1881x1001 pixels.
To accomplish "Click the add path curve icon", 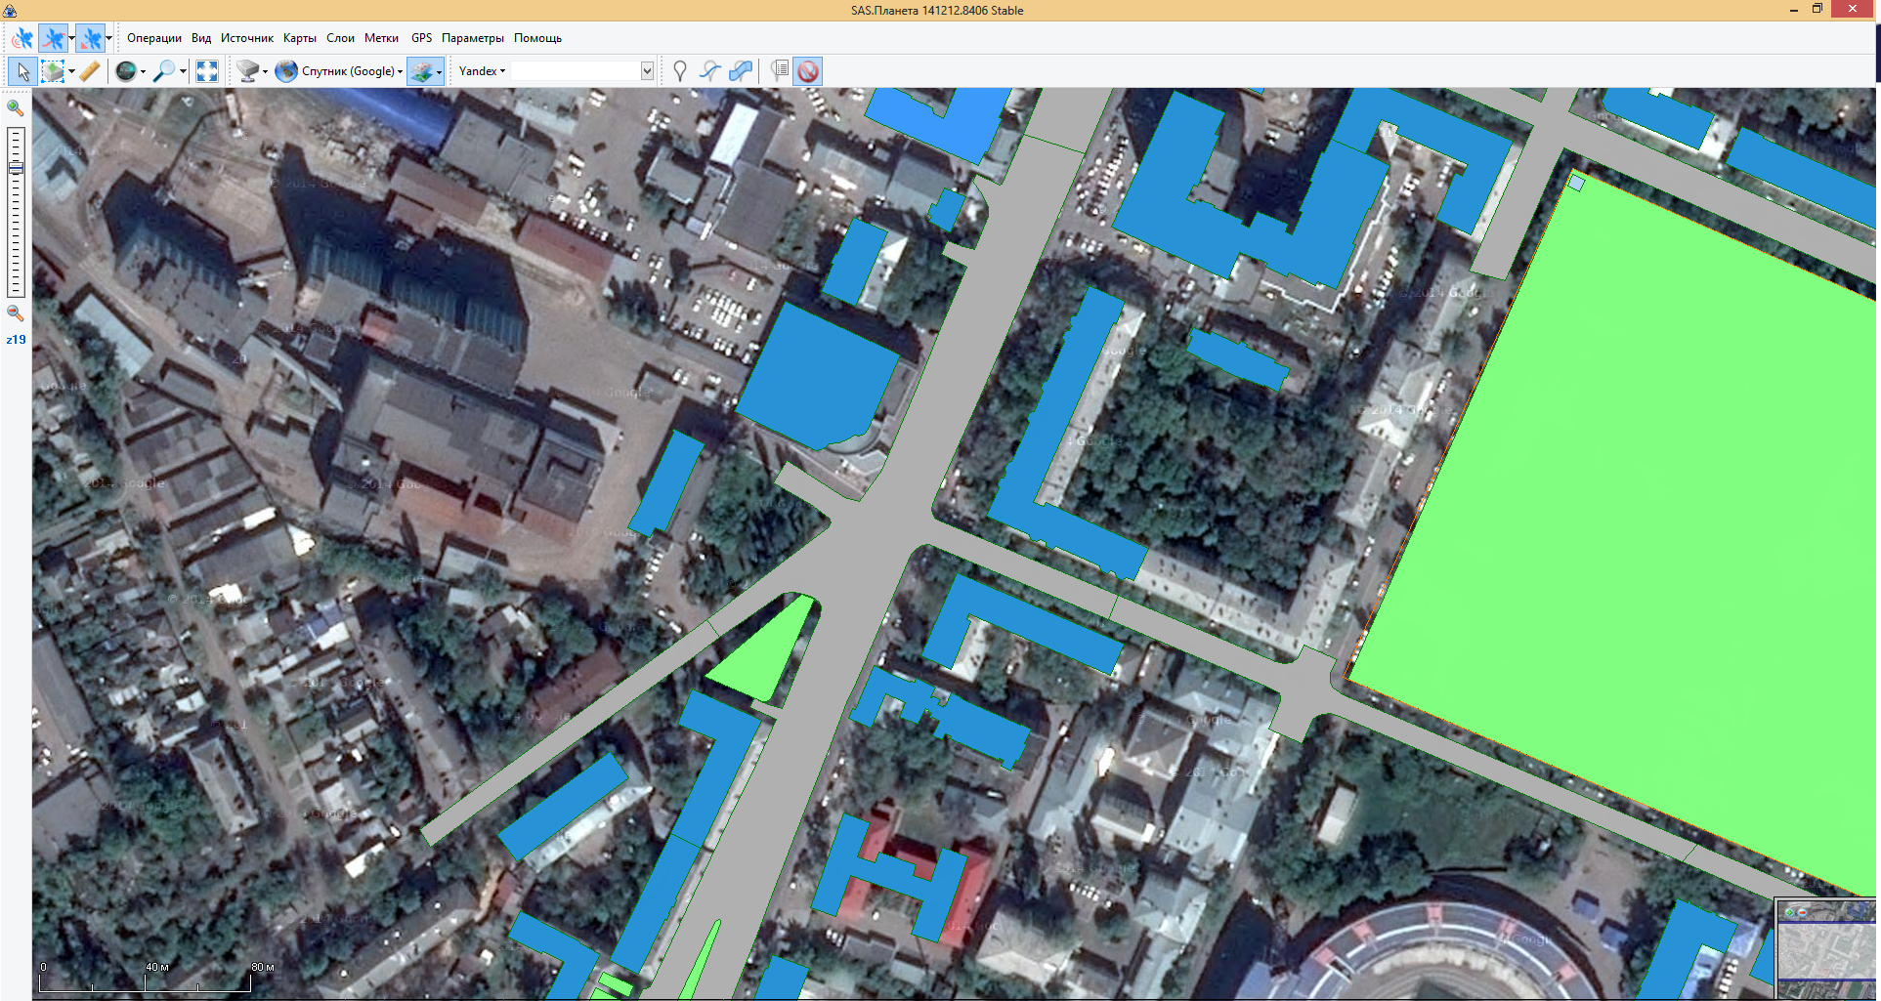I will pyautogui.click(x=710, y=71).
